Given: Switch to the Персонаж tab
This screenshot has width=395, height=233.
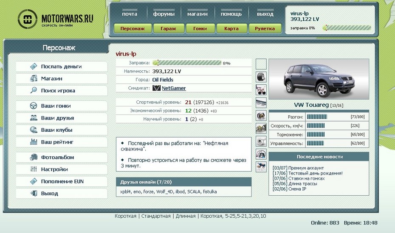Looking at the screenshot, I should click(133, 28).
